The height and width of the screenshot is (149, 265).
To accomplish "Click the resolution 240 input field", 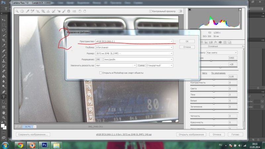I will point(99,59).
